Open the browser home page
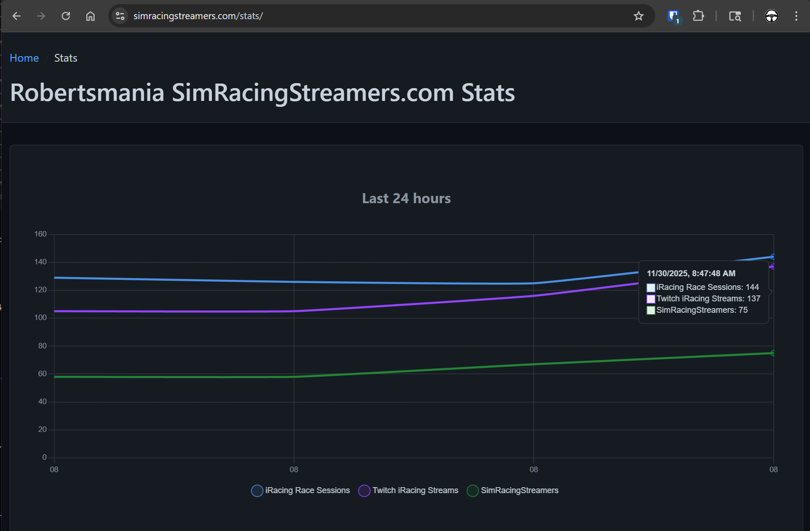810x531 pixels. point(90,16)
